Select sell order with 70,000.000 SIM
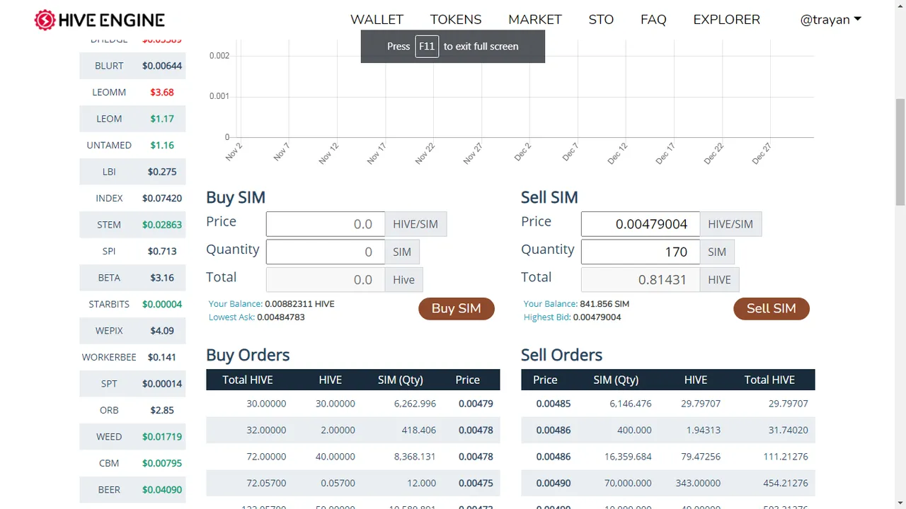 pyautogui.click(x=668, y=483)
